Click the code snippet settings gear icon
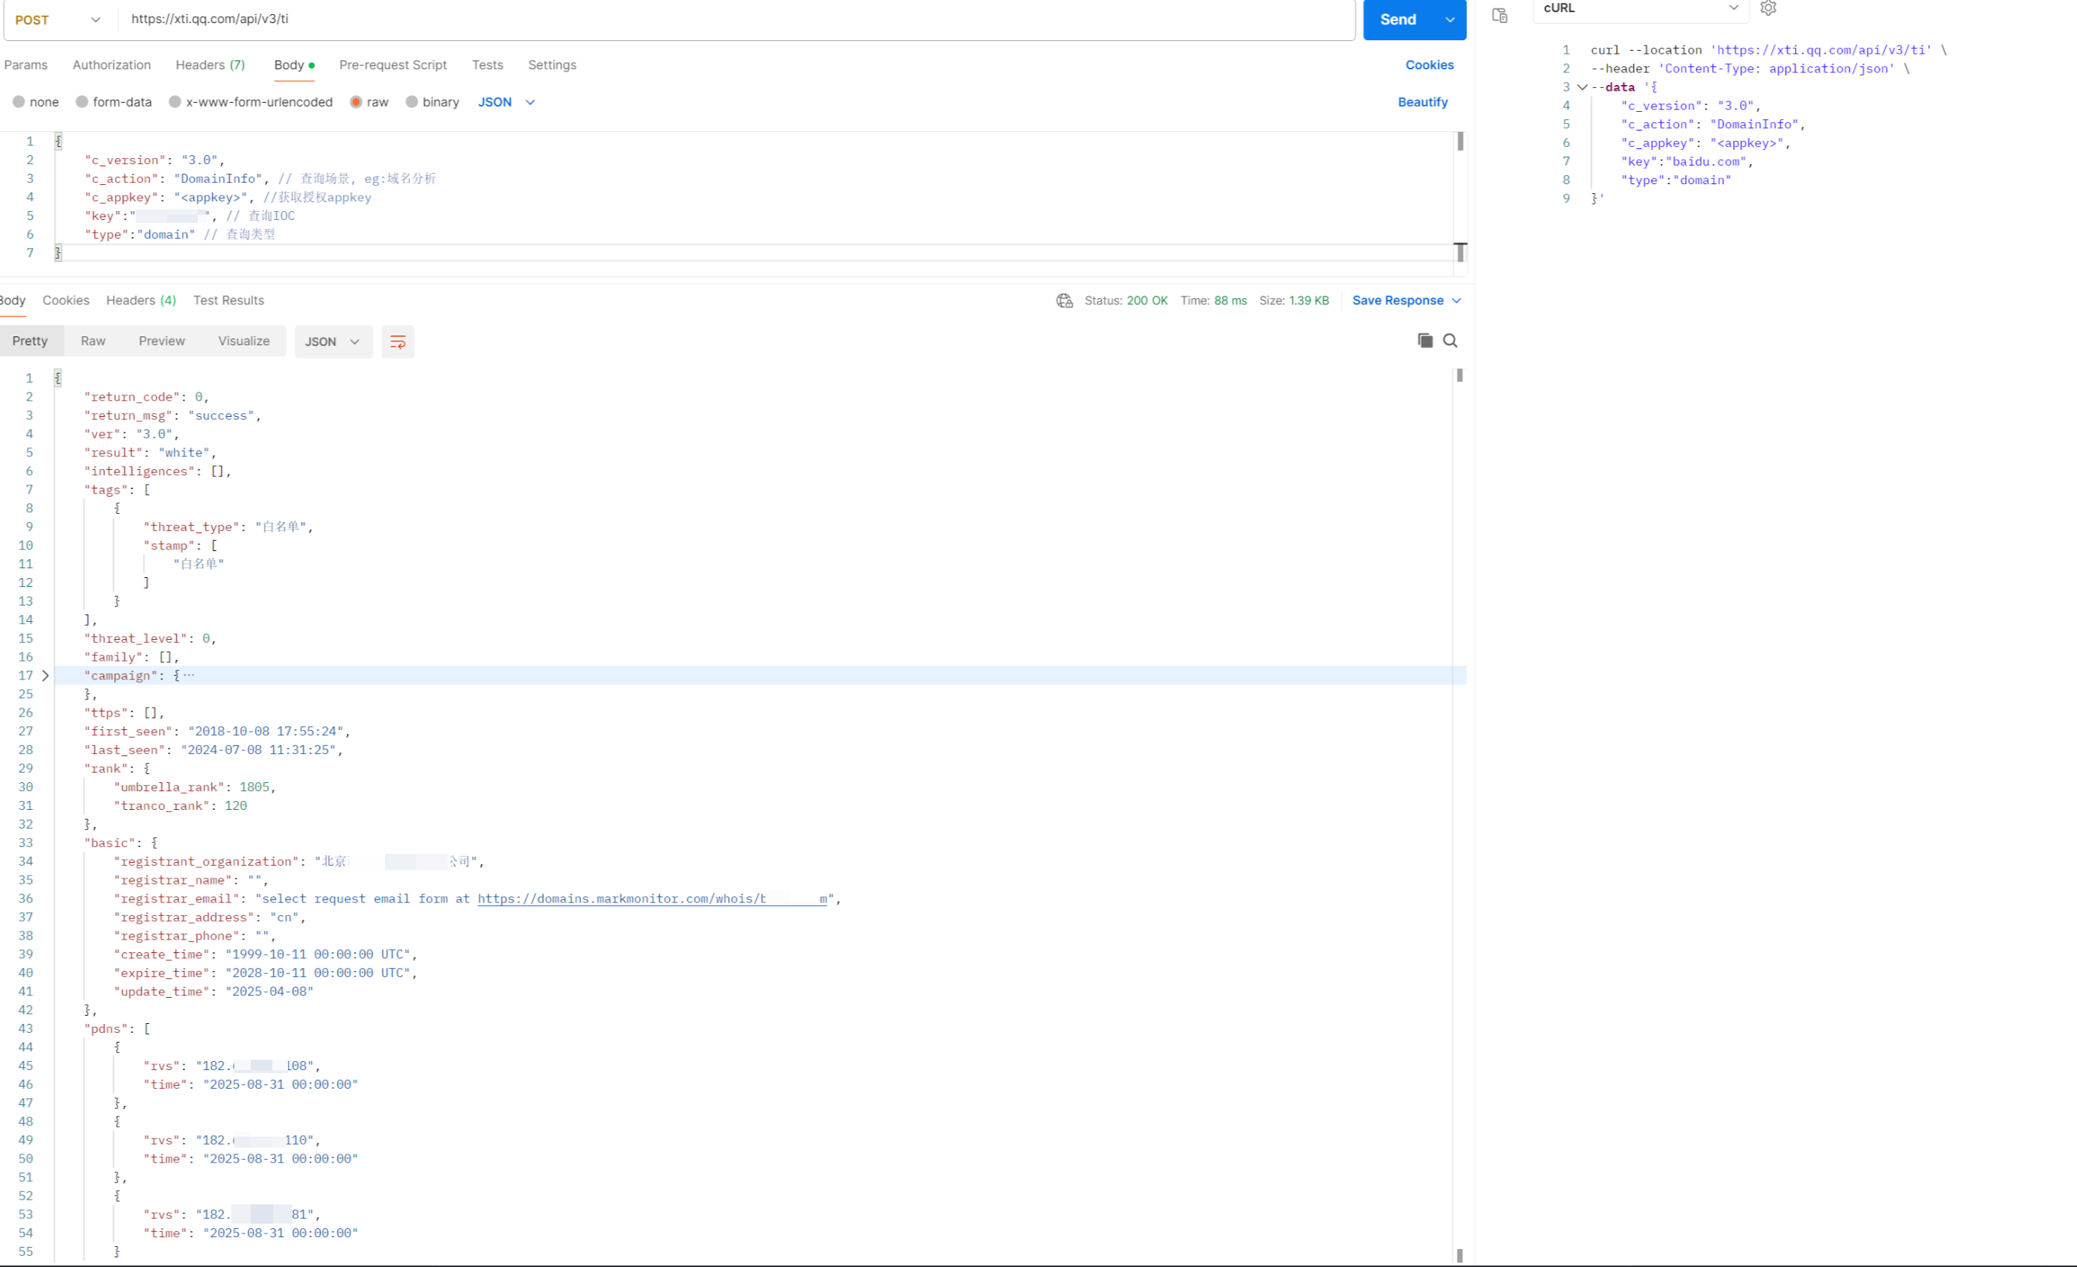This screenshot has width=2077, height=1267. tap(1767, 8)
